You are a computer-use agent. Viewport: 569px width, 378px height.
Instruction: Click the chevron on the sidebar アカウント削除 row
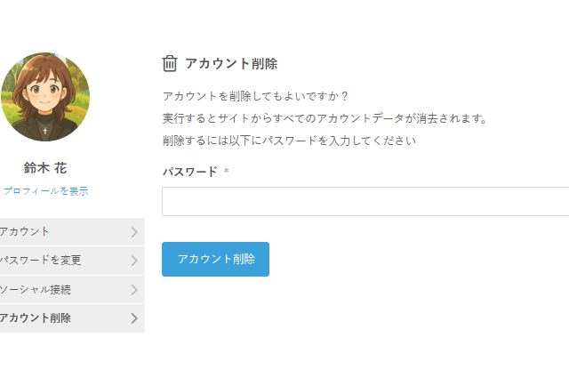click(x=134, y=318)
